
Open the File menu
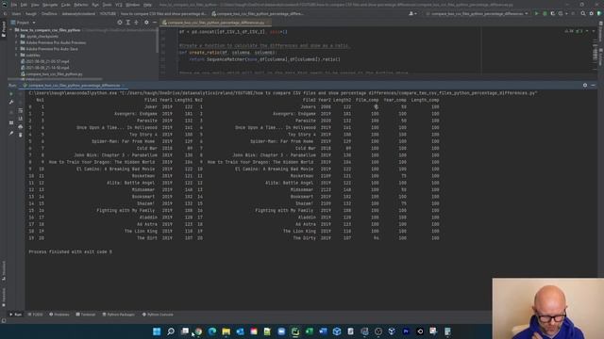(x=14, y=5)
